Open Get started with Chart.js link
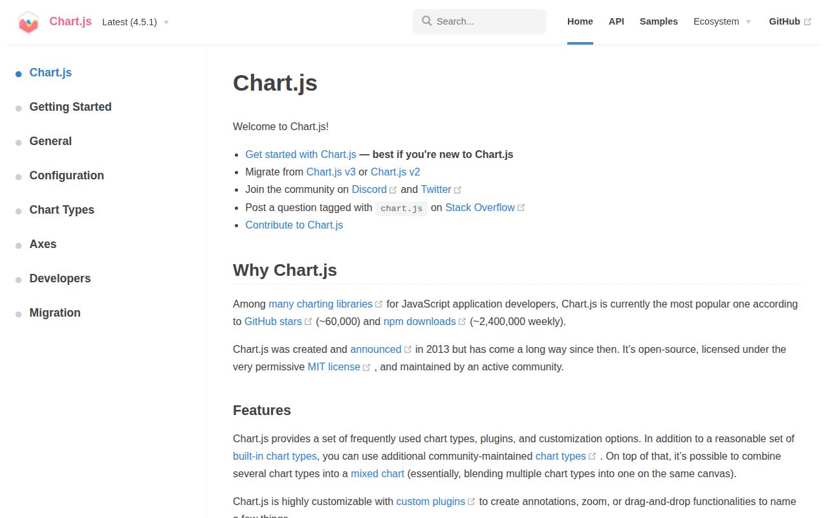The height and width of the screenshot is (518, 828). [x=301, y=154]
